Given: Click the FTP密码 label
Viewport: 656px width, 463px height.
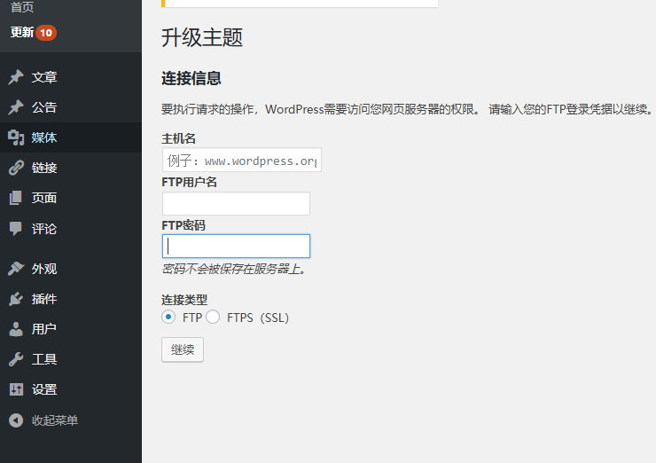Looking at the screenshot, I should point(184,225).
